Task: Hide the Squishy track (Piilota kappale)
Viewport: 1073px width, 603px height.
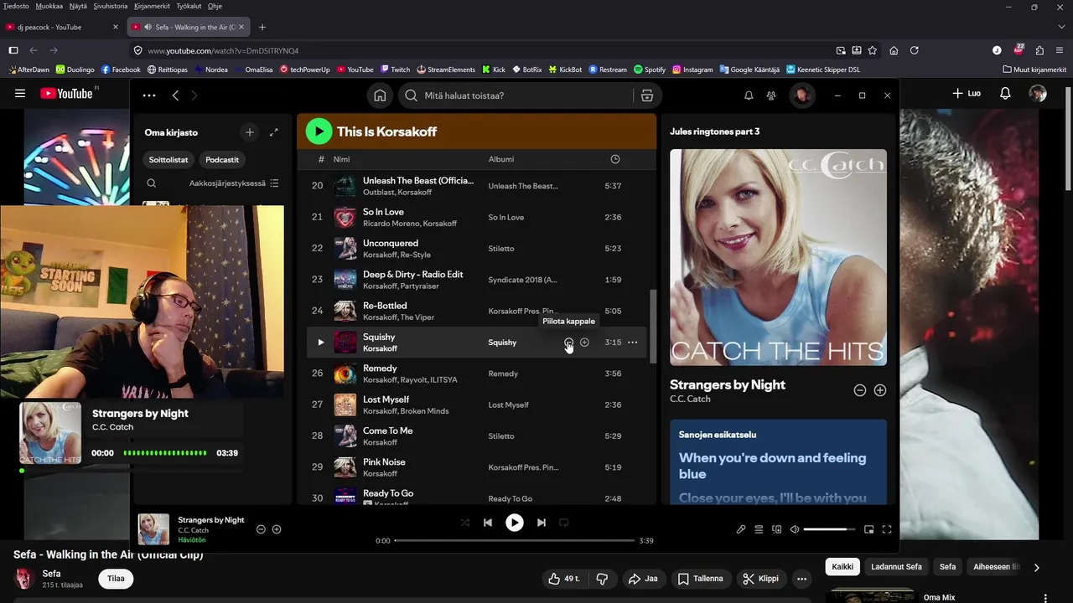Action: point(569,342)
